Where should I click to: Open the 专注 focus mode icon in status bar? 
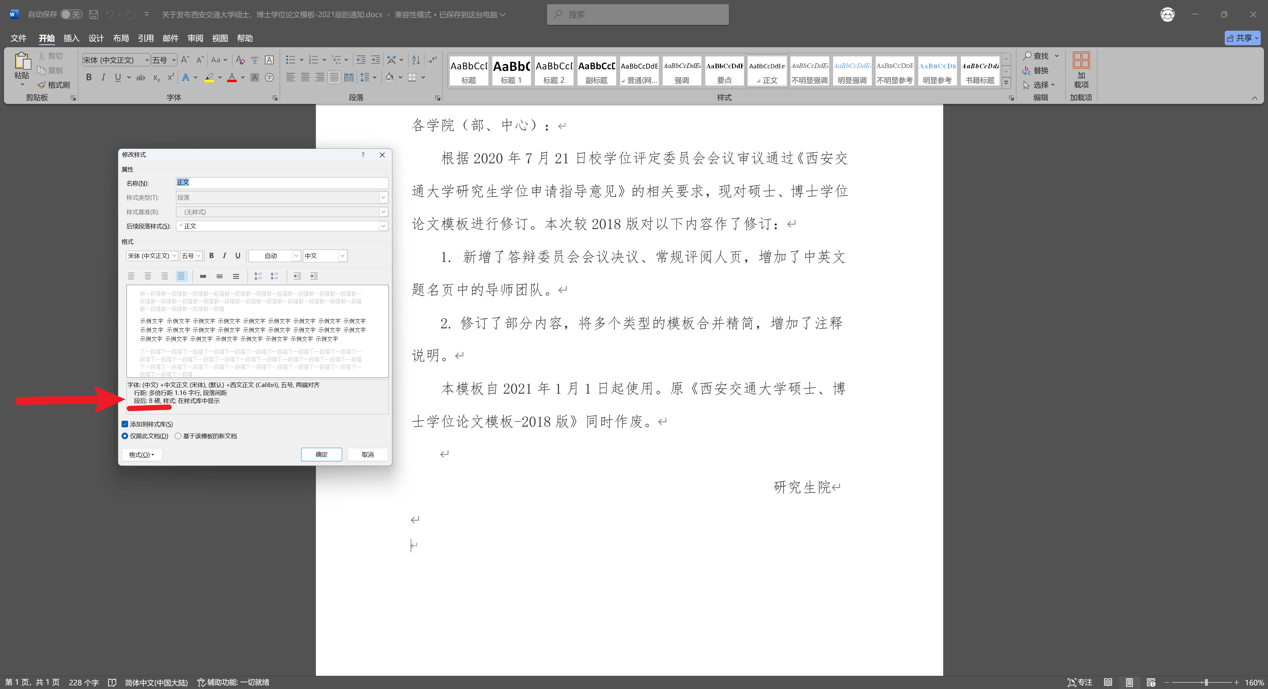[1080, 682]
